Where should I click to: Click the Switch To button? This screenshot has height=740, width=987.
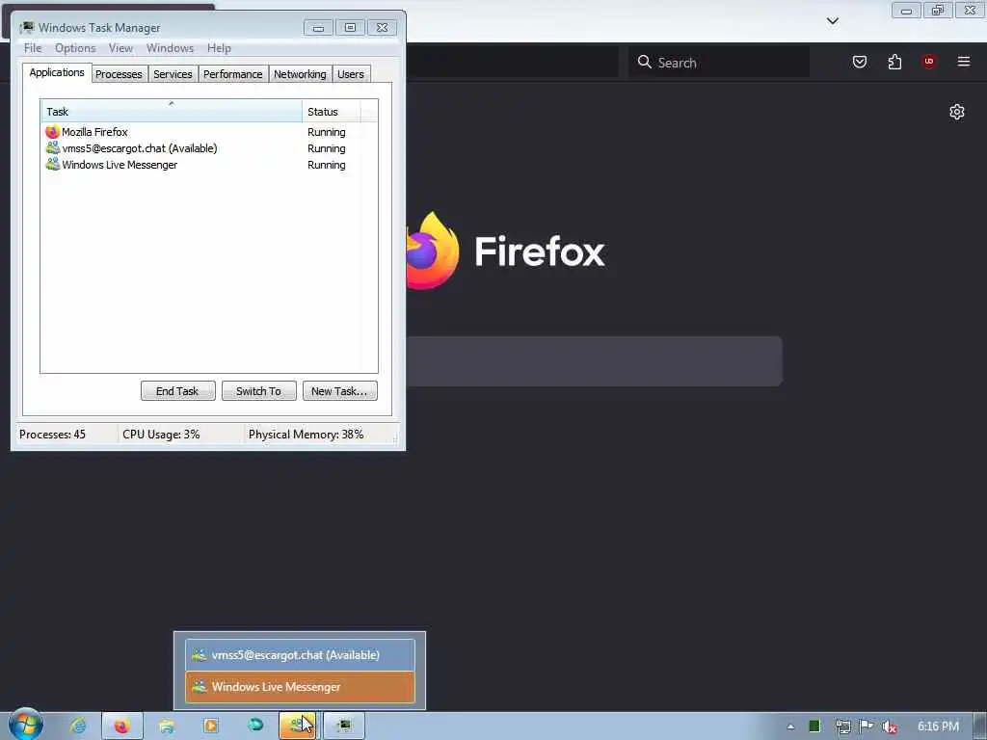[x=258, y=391]
